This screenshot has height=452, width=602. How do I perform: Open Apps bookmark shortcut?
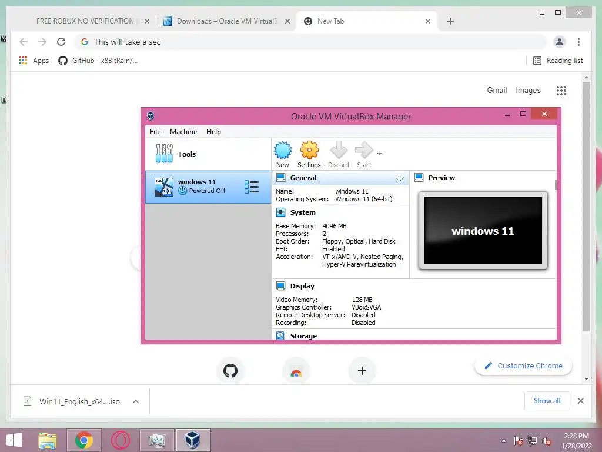[34, 61]
